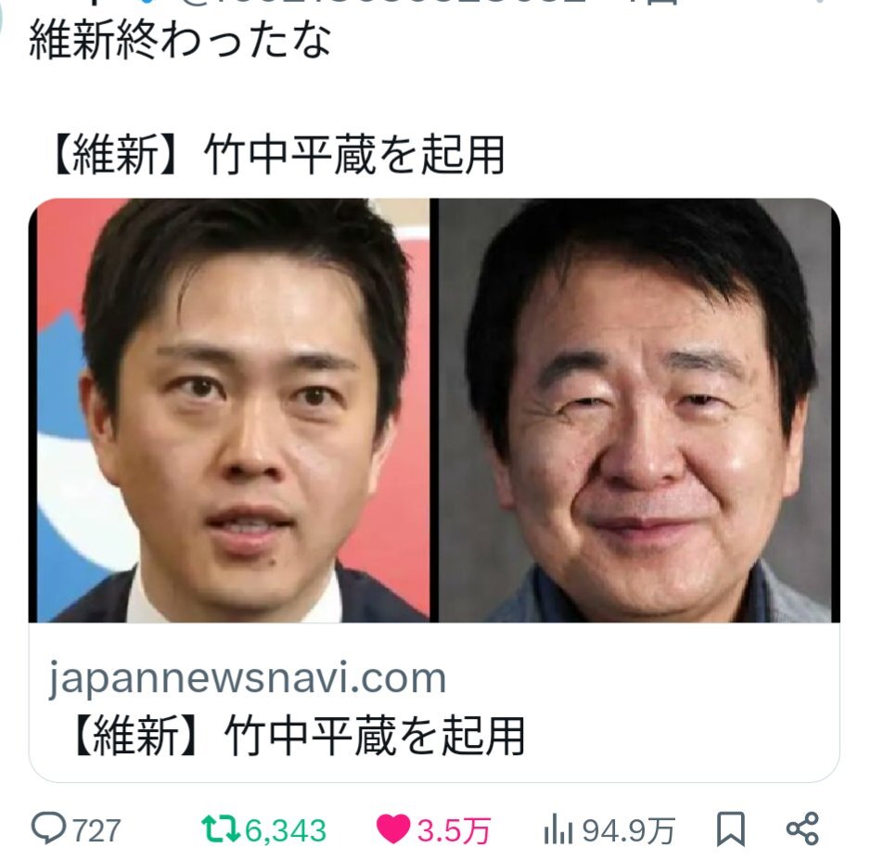Click the headline text above the link card

click(277, 154)
